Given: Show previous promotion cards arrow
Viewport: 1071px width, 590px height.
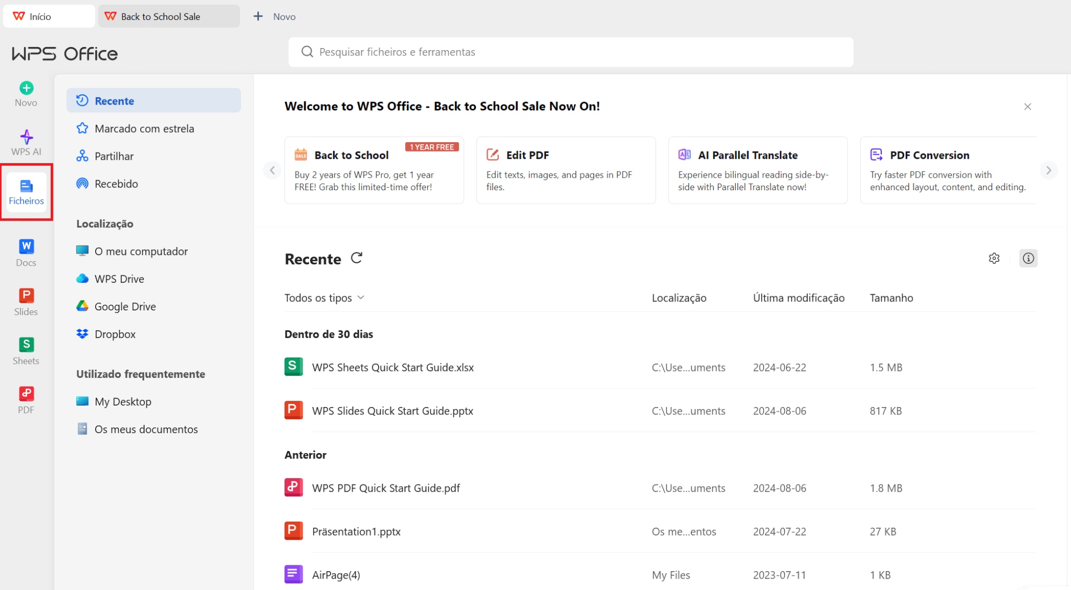Looking at the screenshot, I should point(272,170).
